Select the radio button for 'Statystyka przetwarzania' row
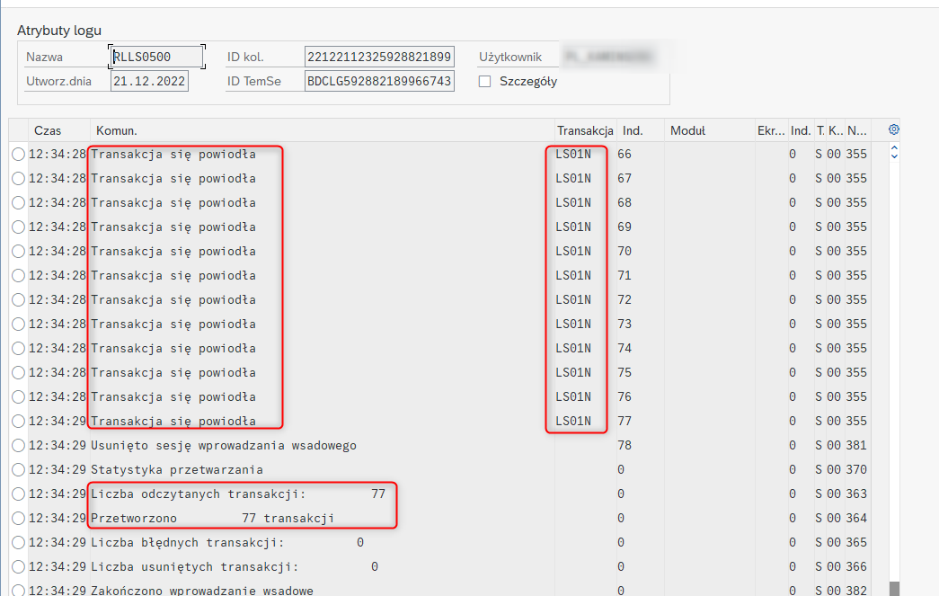The height and width of the screenshot is (596, 939). click(18, 470)
